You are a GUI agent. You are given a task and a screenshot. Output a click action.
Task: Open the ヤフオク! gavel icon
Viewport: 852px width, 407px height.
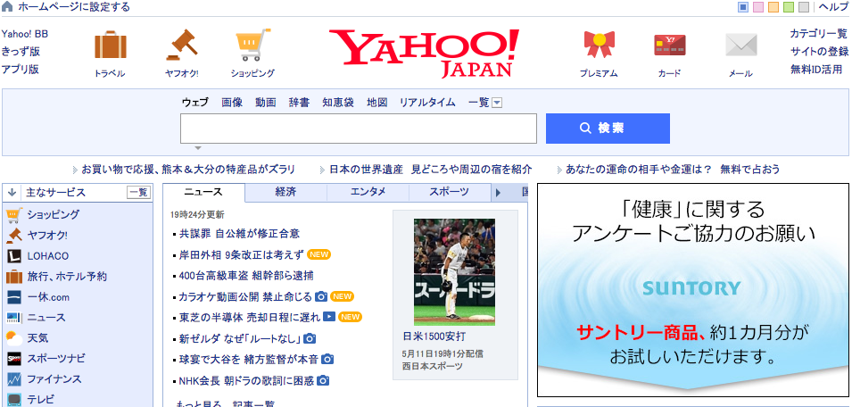tap(182, 45)
